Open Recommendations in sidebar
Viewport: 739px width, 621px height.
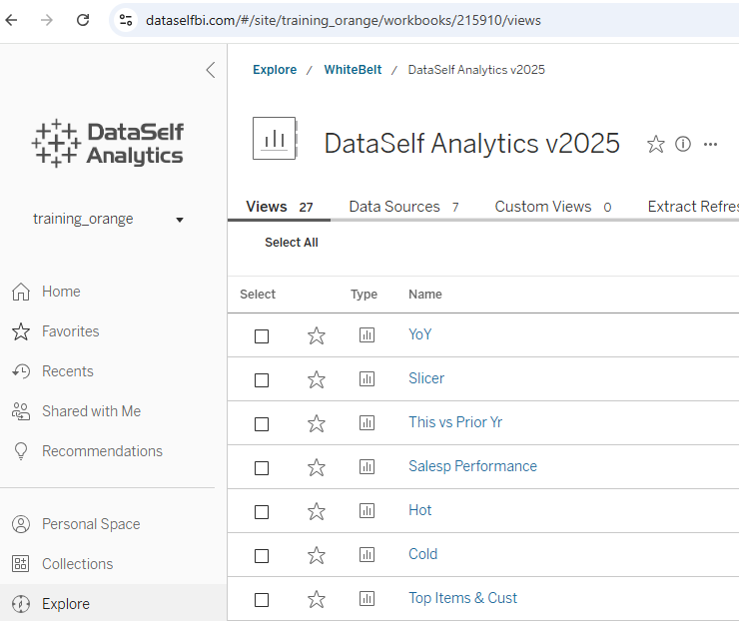pyautogui.click(x=102, y=451)
